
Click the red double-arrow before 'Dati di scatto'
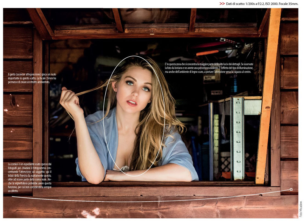(x=222, y=4)
